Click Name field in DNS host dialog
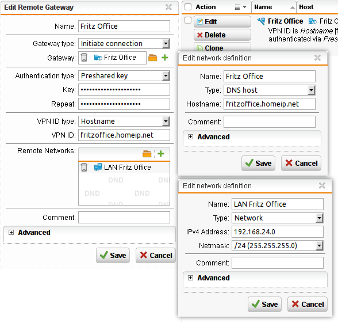Image resolution: width=338 pixels, height=323 pixels. click(x=270, y=76)
